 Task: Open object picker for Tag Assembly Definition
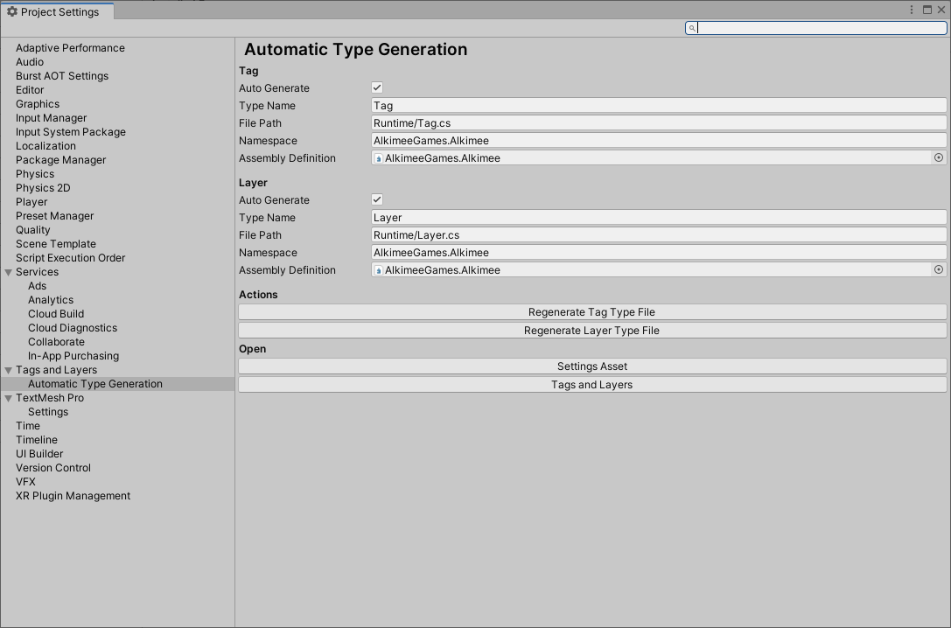click(x=939, y=158)
